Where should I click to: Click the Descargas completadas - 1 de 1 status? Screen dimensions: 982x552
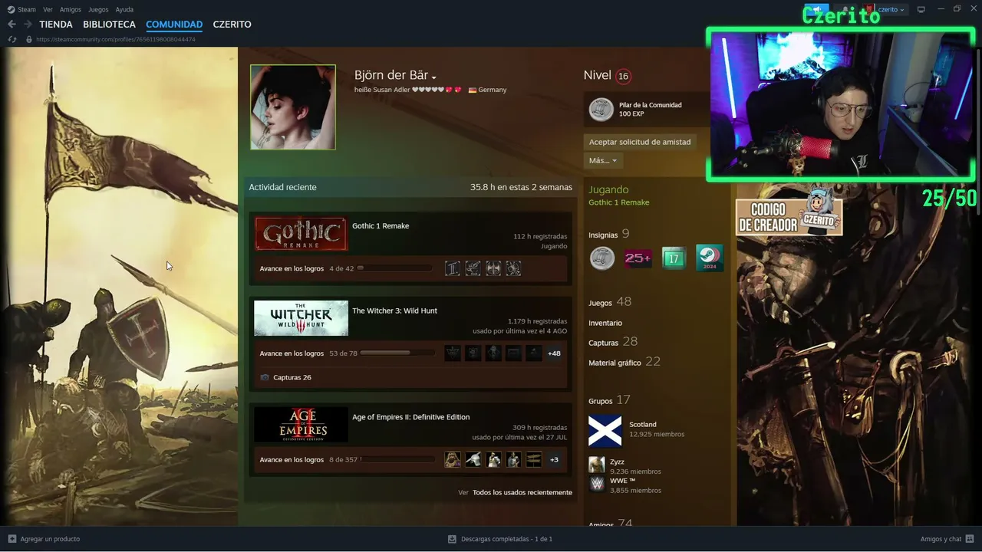coord(506,539)
